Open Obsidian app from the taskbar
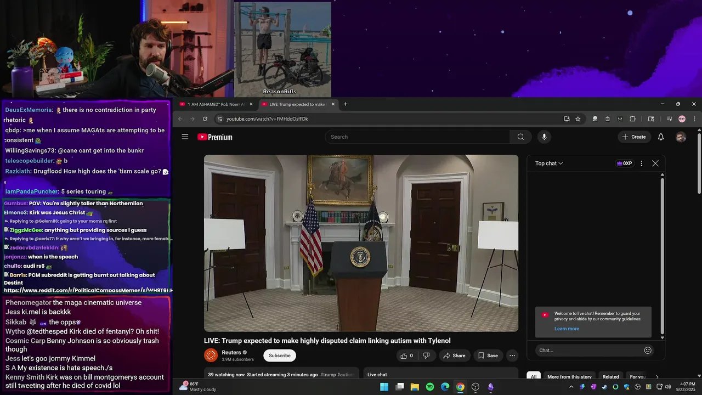Viewport: 702px width, 395px height. (x=490, y=387)
